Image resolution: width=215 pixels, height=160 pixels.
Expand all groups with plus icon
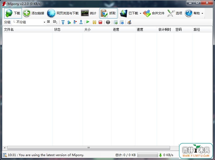49,22
